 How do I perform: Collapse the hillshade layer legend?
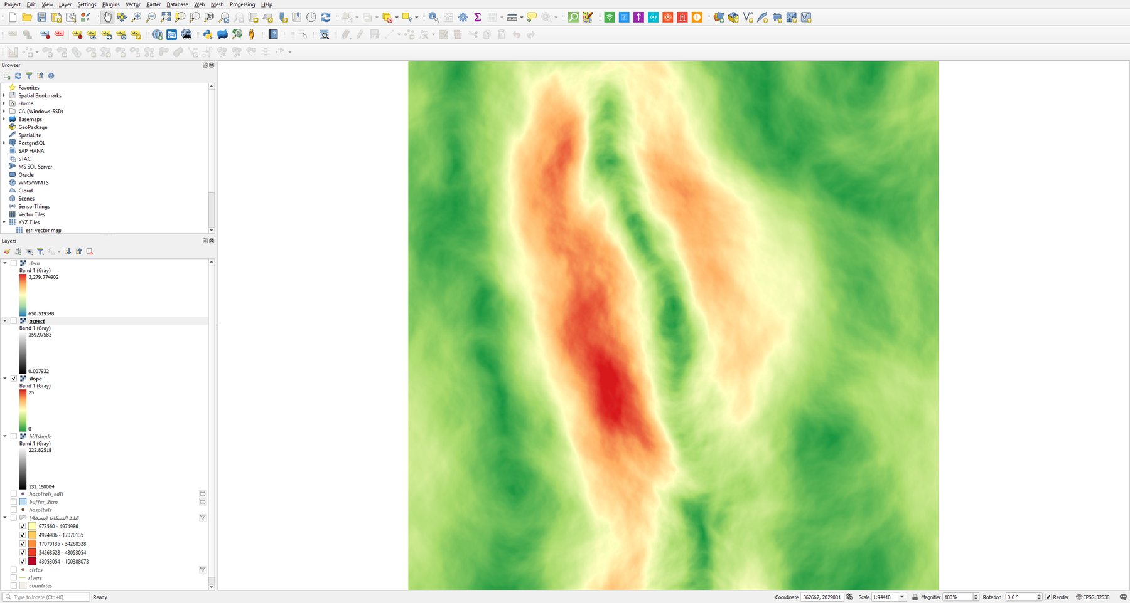pyautogui.click(x=5, y=436)
